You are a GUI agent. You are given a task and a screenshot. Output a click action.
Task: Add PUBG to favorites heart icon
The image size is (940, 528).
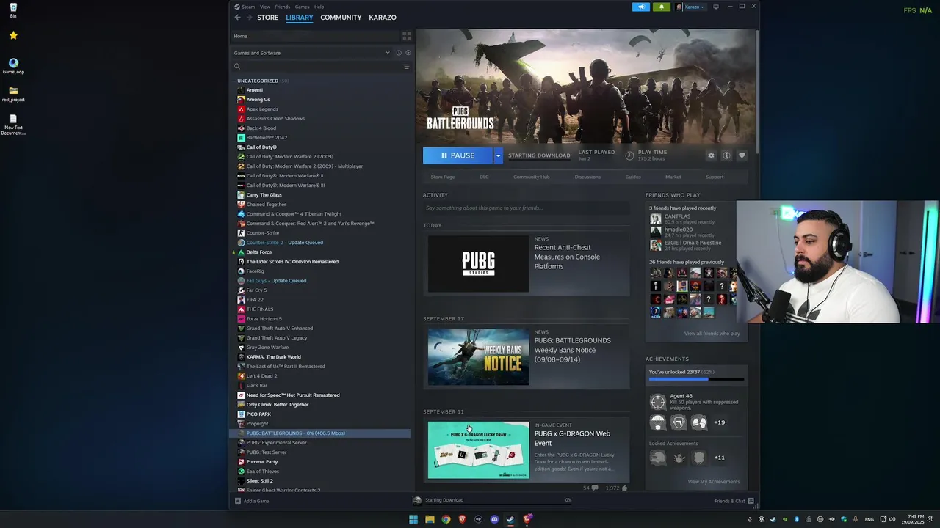[x=742, y=155]
